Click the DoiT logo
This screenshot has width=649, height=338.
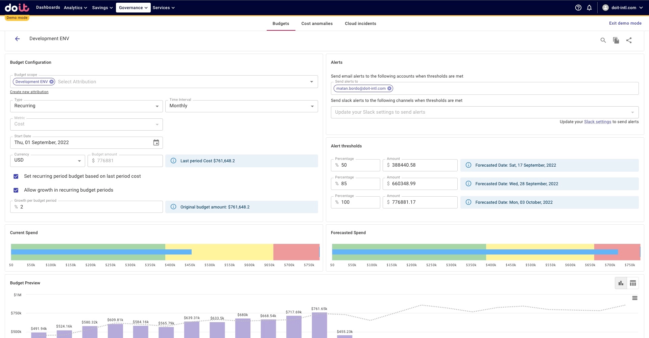(x=17, y=7)
